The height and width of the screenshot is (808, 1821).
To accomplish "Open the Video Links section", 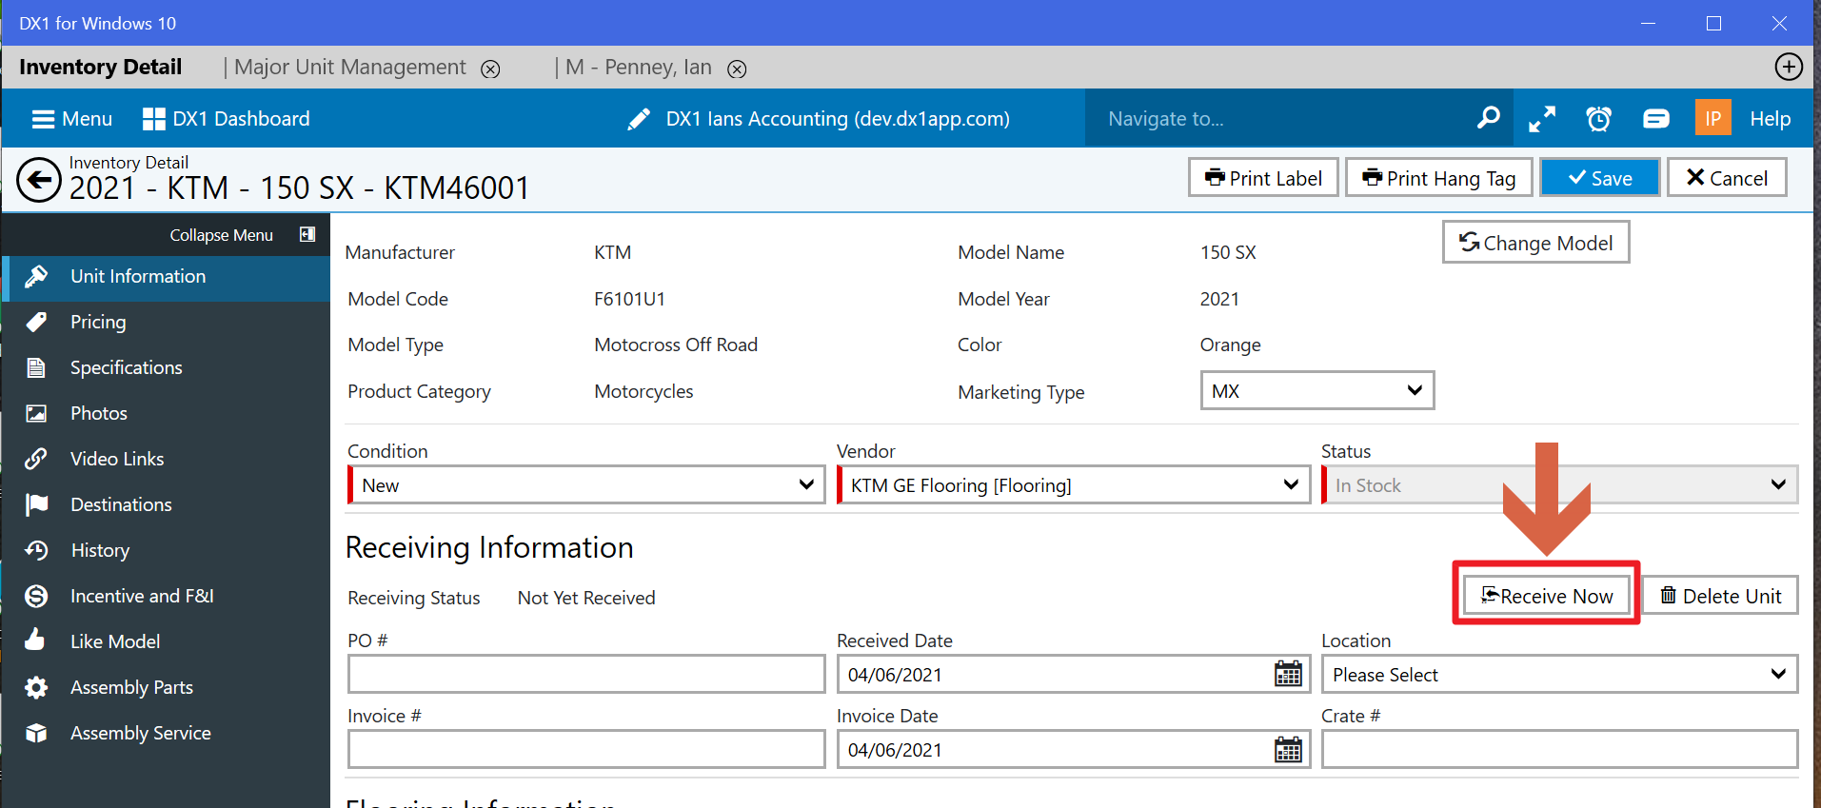I will [x=167, y=459].
